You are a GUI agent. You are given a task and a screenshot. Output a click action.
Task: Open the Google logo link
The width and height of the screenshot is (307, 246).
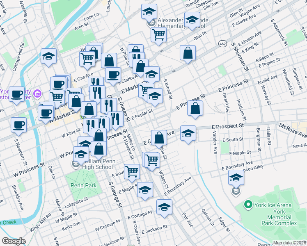click(x=14, y=241)
